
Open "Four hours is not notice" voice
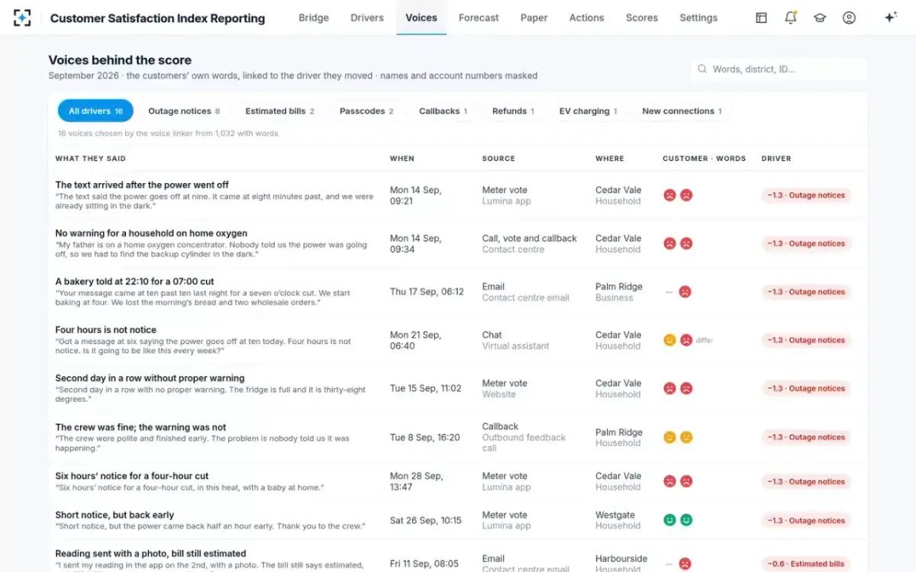pyautogui.click(x=106, y=329)
